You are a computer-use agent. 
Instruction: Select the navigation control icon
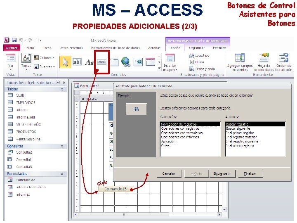(x=150, y=62)
